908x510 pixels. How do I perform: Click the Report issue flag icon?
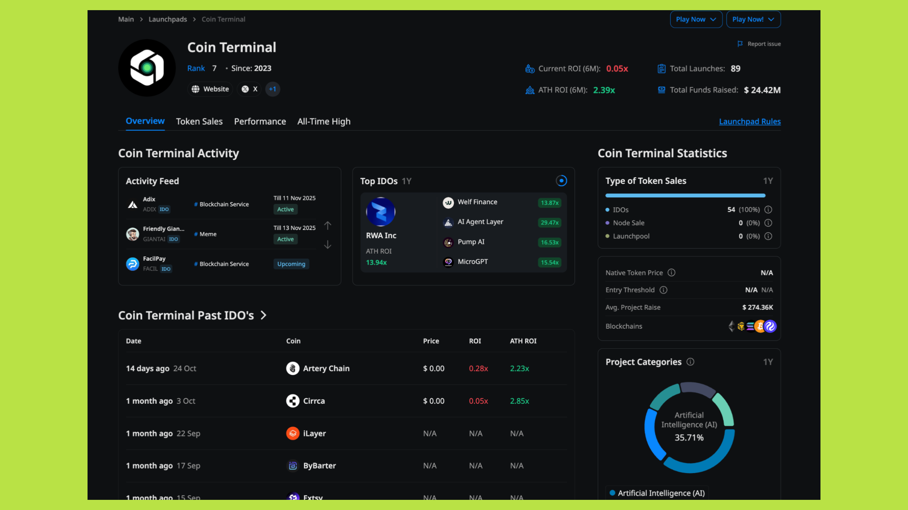pos(740,44)
